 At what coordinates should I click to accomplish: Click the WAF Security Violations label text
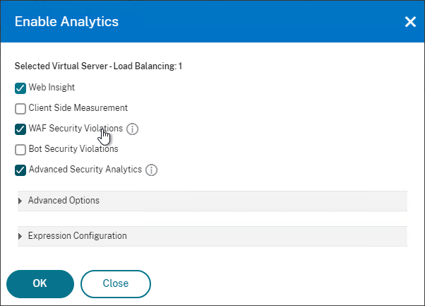[76, 128]
